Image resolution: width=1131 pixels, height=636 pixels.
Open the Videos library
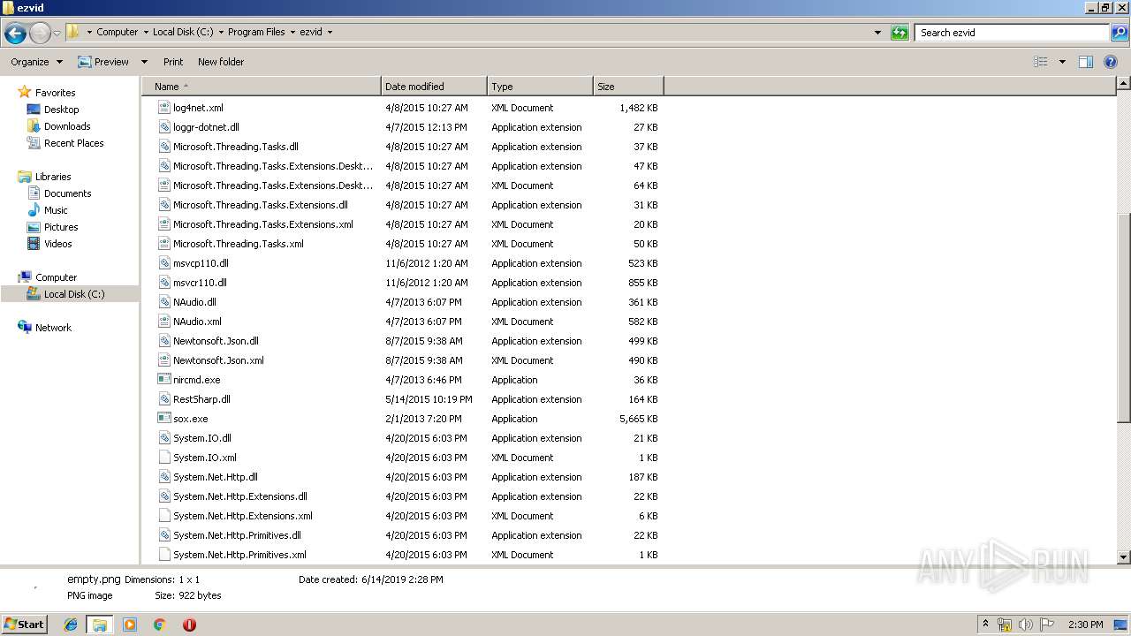(x=57, y=244)
